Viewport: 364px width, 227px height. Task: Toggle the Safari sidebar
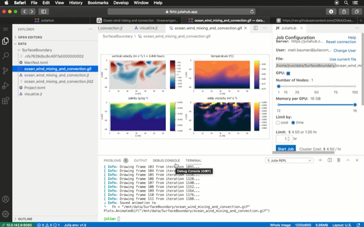click(44, 11)
